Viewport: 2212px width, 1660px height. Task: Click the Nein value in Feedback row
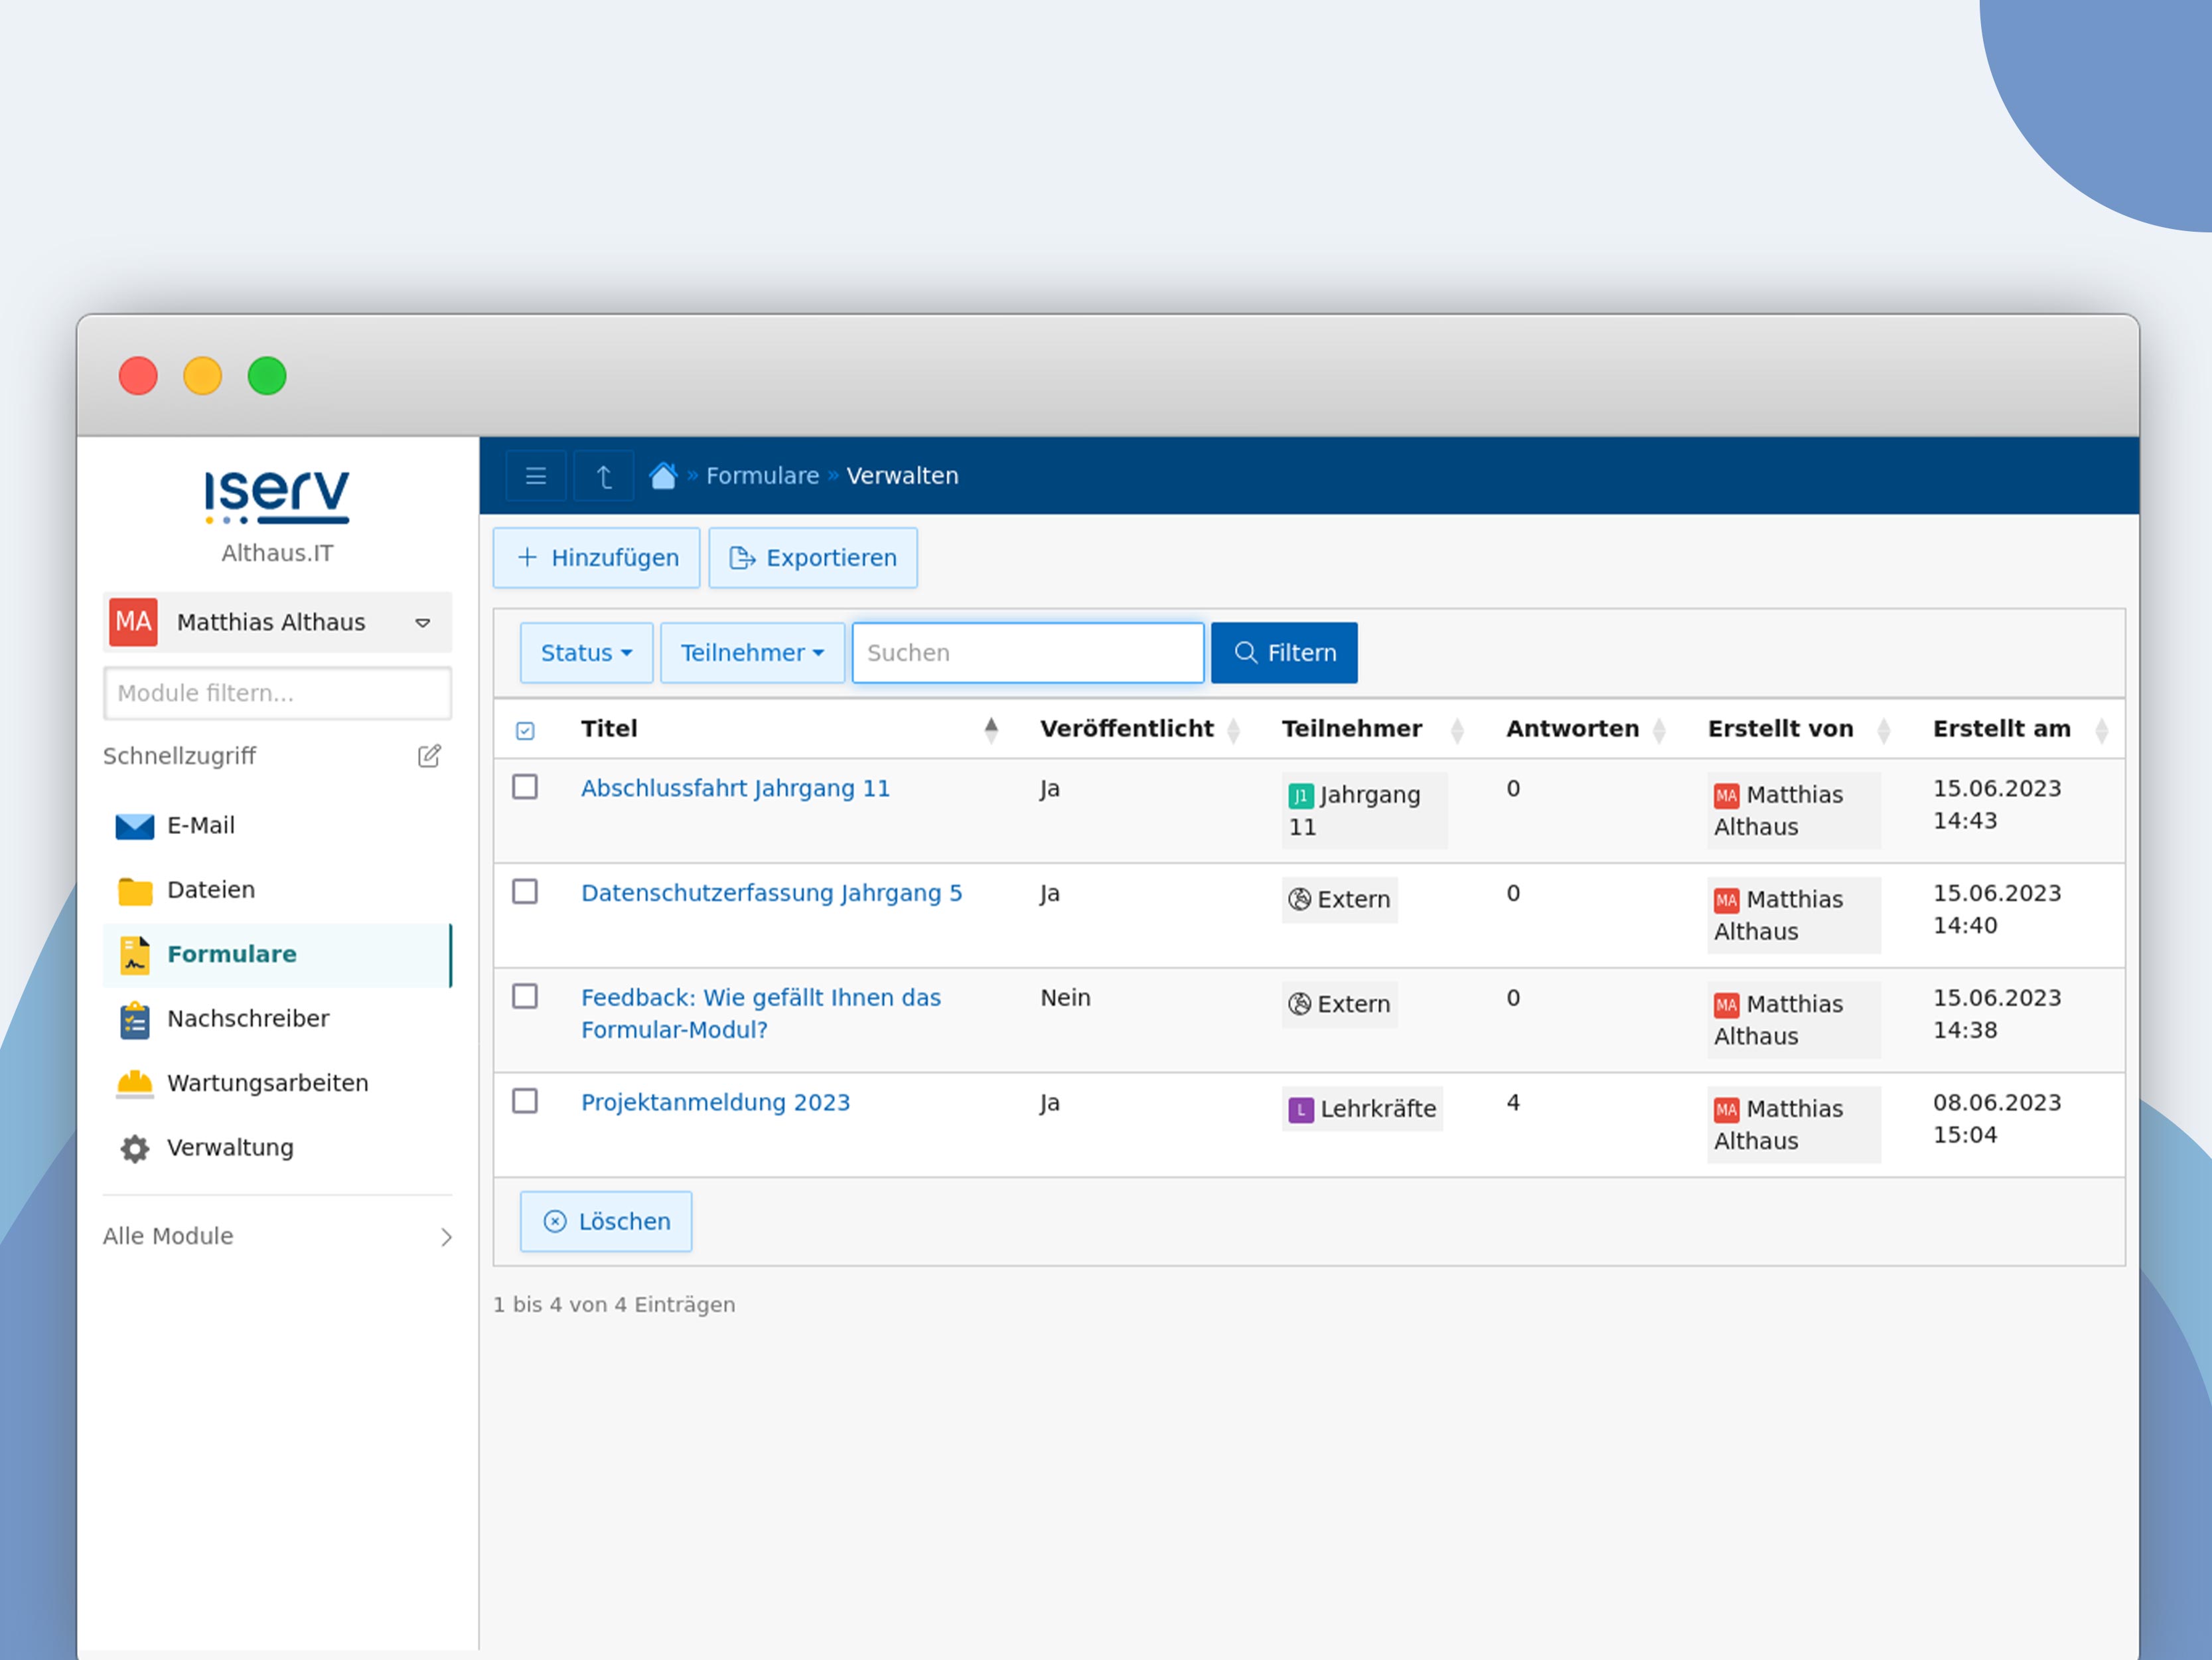point(1065,997)
